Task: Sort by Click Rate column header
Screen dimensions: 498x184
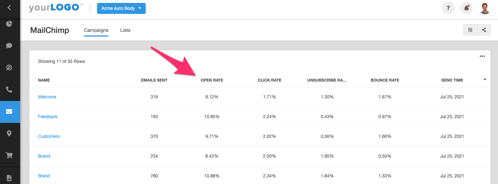Action: (x=270, y=80)
